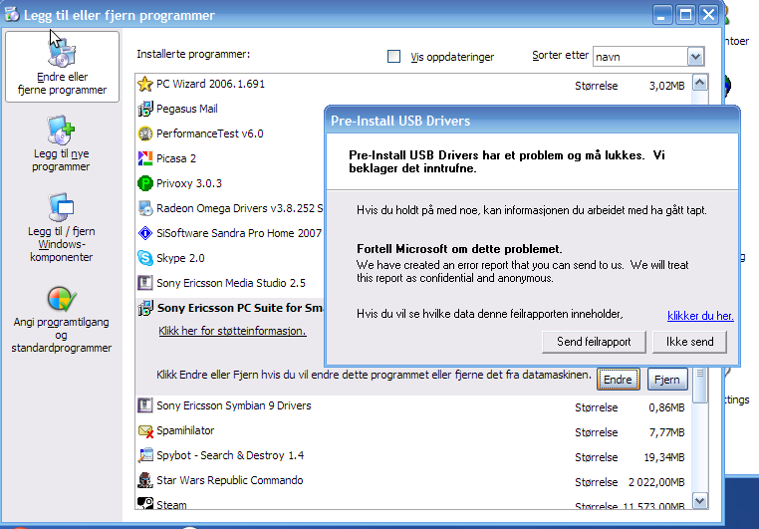Viewport: 759px width, 529px height.
Task: Click program list scroll down arrow
Action: pyautogui.click(x=700, y=501)
